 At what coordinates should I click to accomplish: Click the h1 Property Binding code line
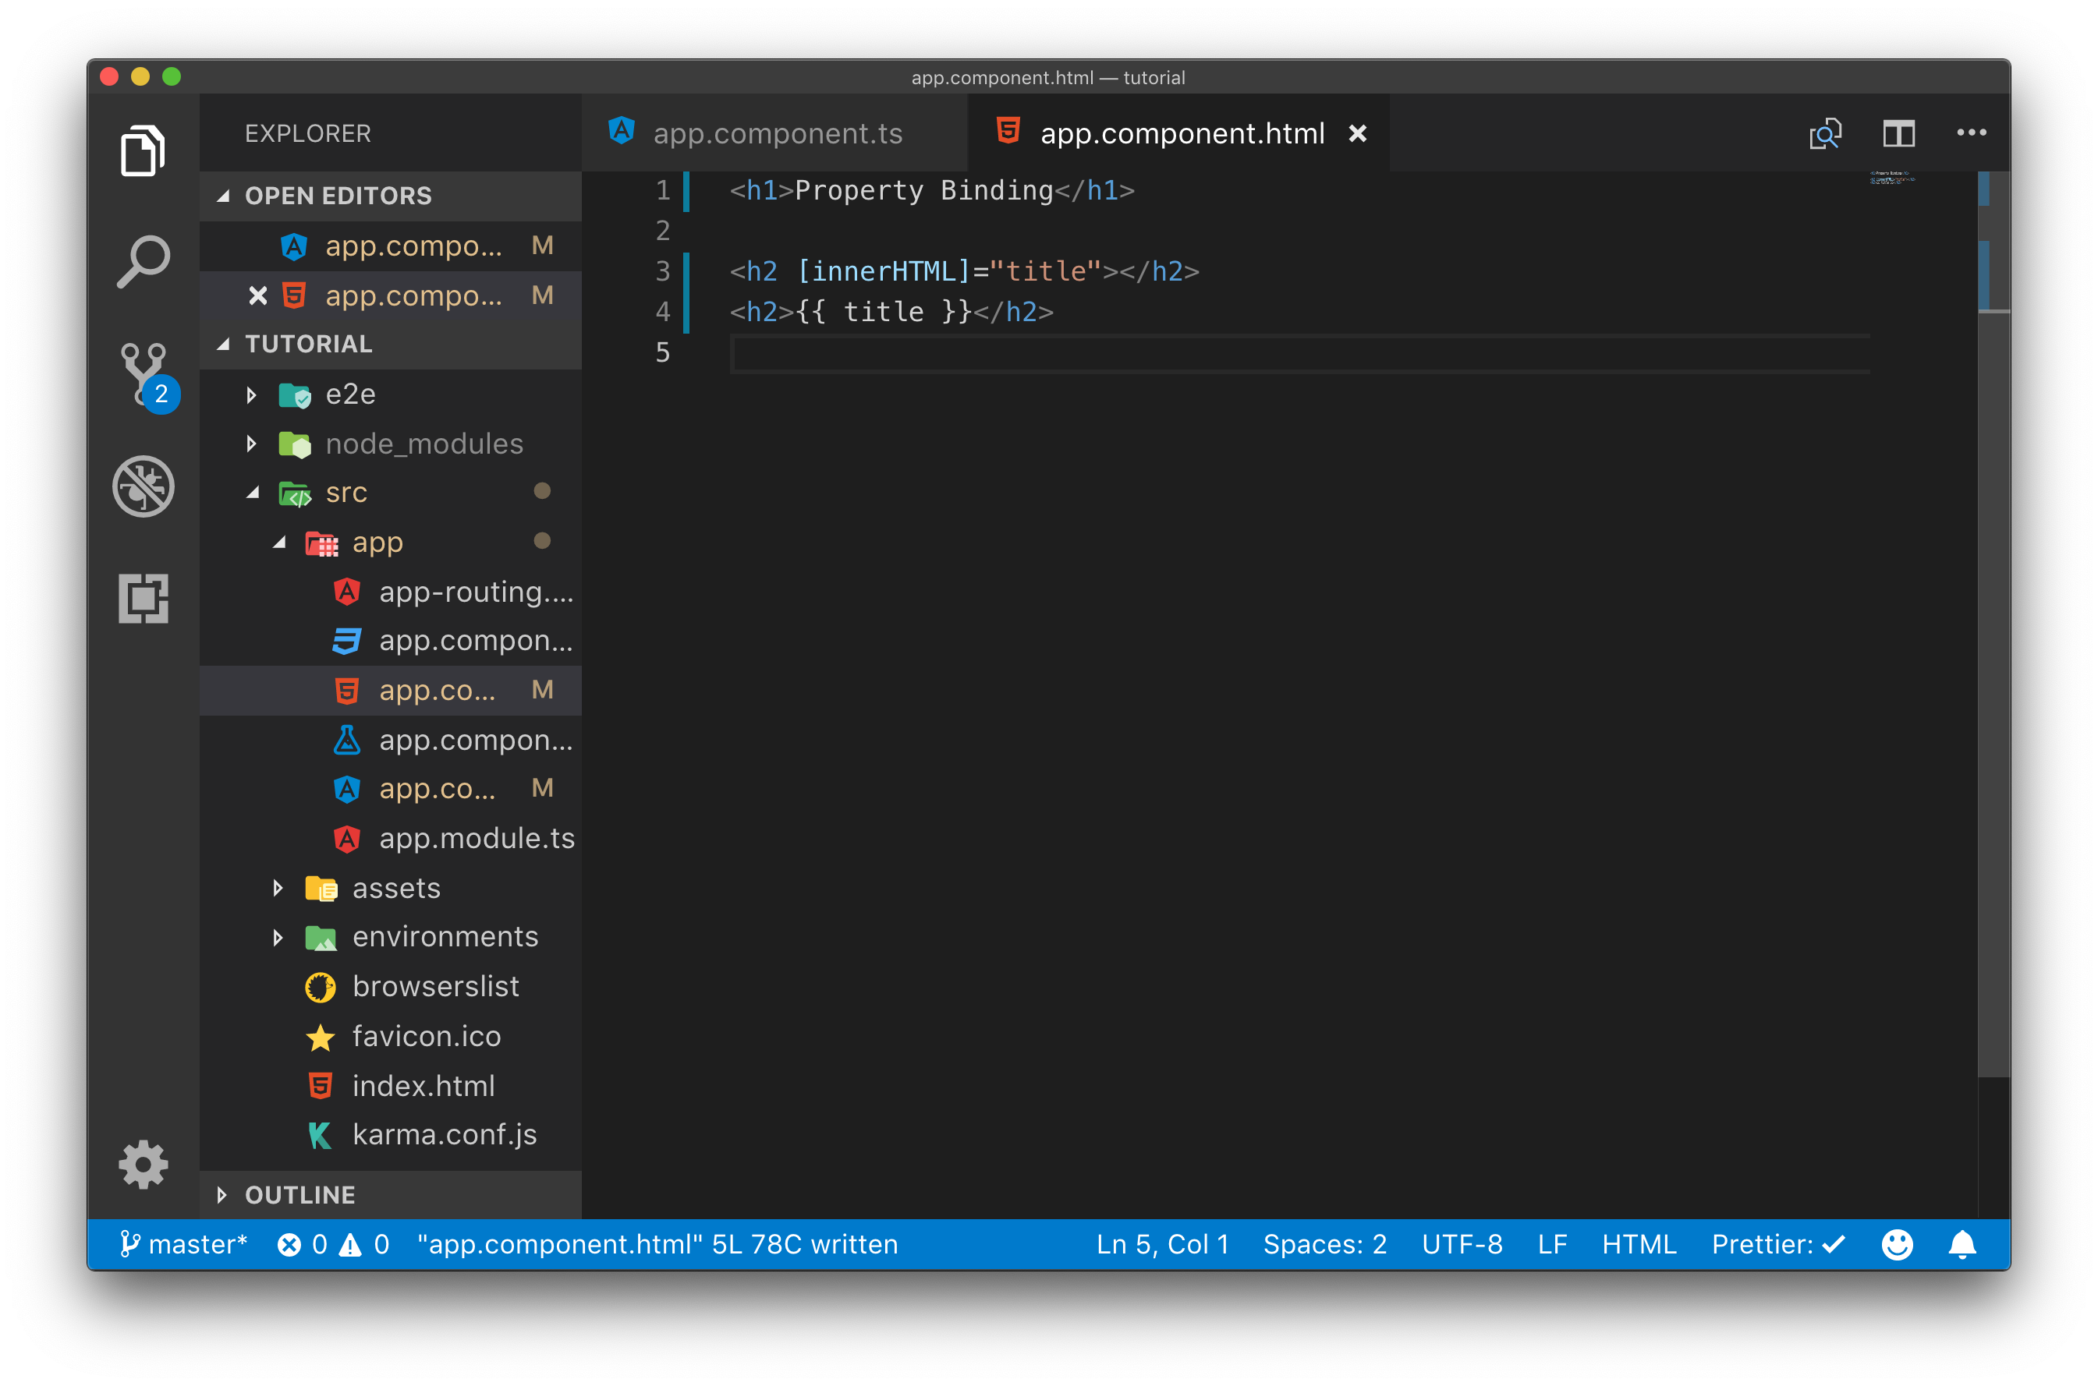[932, 191]
